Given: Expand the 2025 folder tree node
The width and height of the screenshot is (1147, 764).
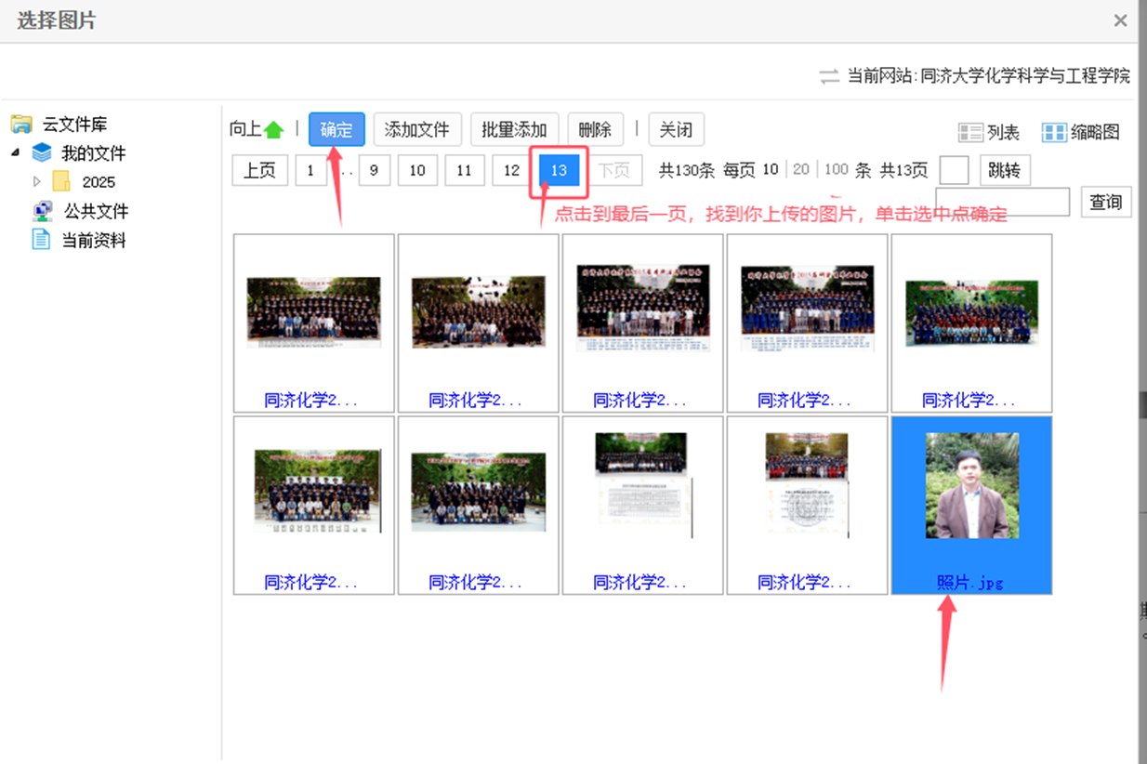Looking at the screenshot, I should pos(37,182).
